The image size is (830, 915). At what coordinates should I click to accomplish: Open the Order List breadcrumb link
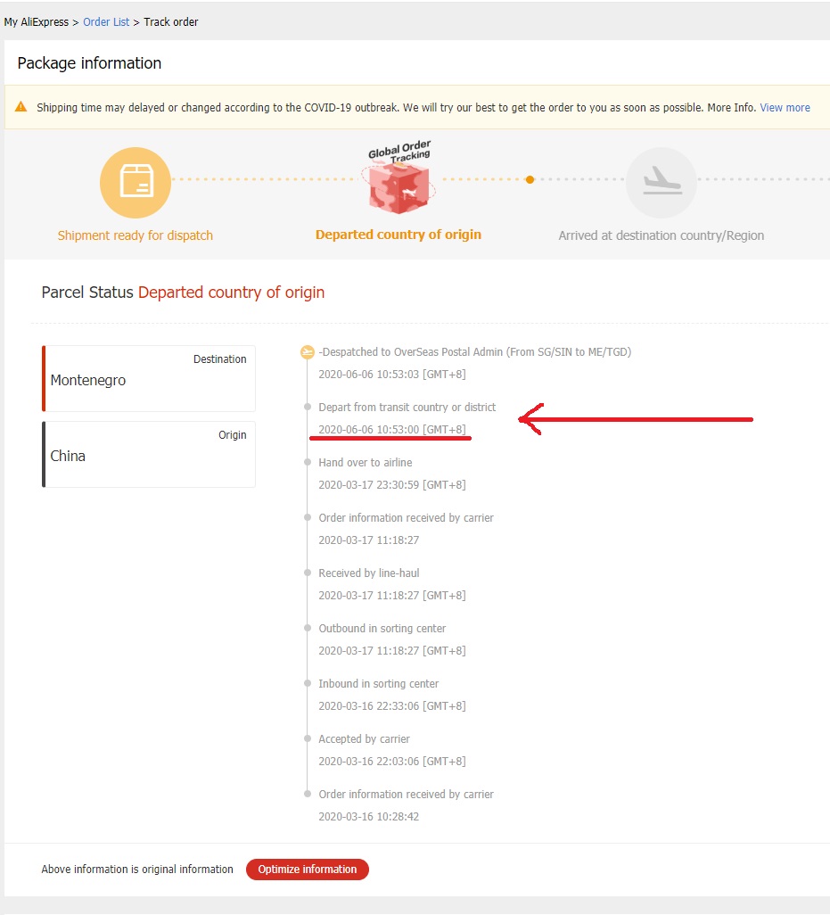coord(106,22)
